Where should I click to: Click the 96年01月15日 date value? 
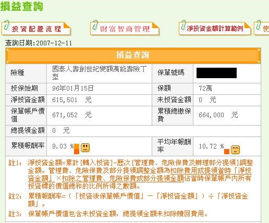pos(73,88)
